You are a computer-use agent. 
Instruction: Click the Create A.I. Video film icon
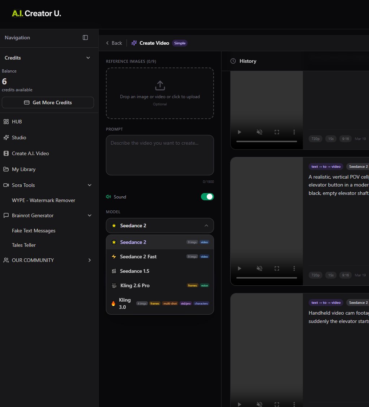tap(6, 153)
